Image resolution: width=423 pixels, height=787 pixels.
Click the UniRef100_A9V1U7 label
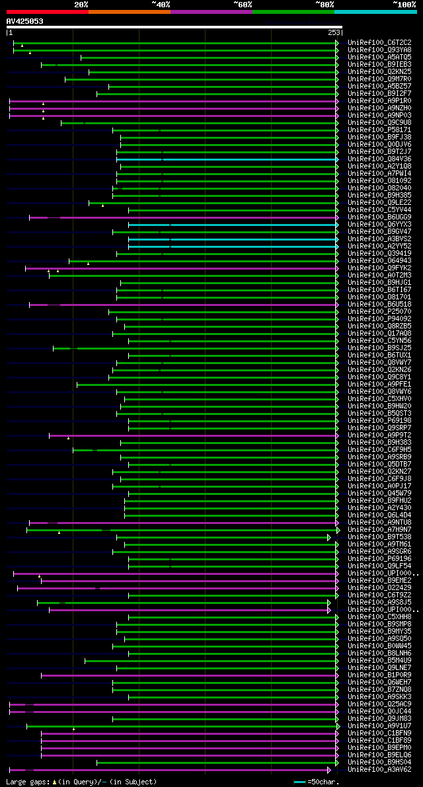pyautogui.click(x=379, y=727)
